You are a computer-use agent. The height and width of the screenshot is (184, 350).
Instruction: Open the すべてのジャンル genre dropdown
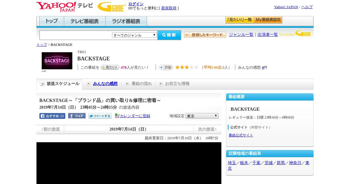(134, 35)
